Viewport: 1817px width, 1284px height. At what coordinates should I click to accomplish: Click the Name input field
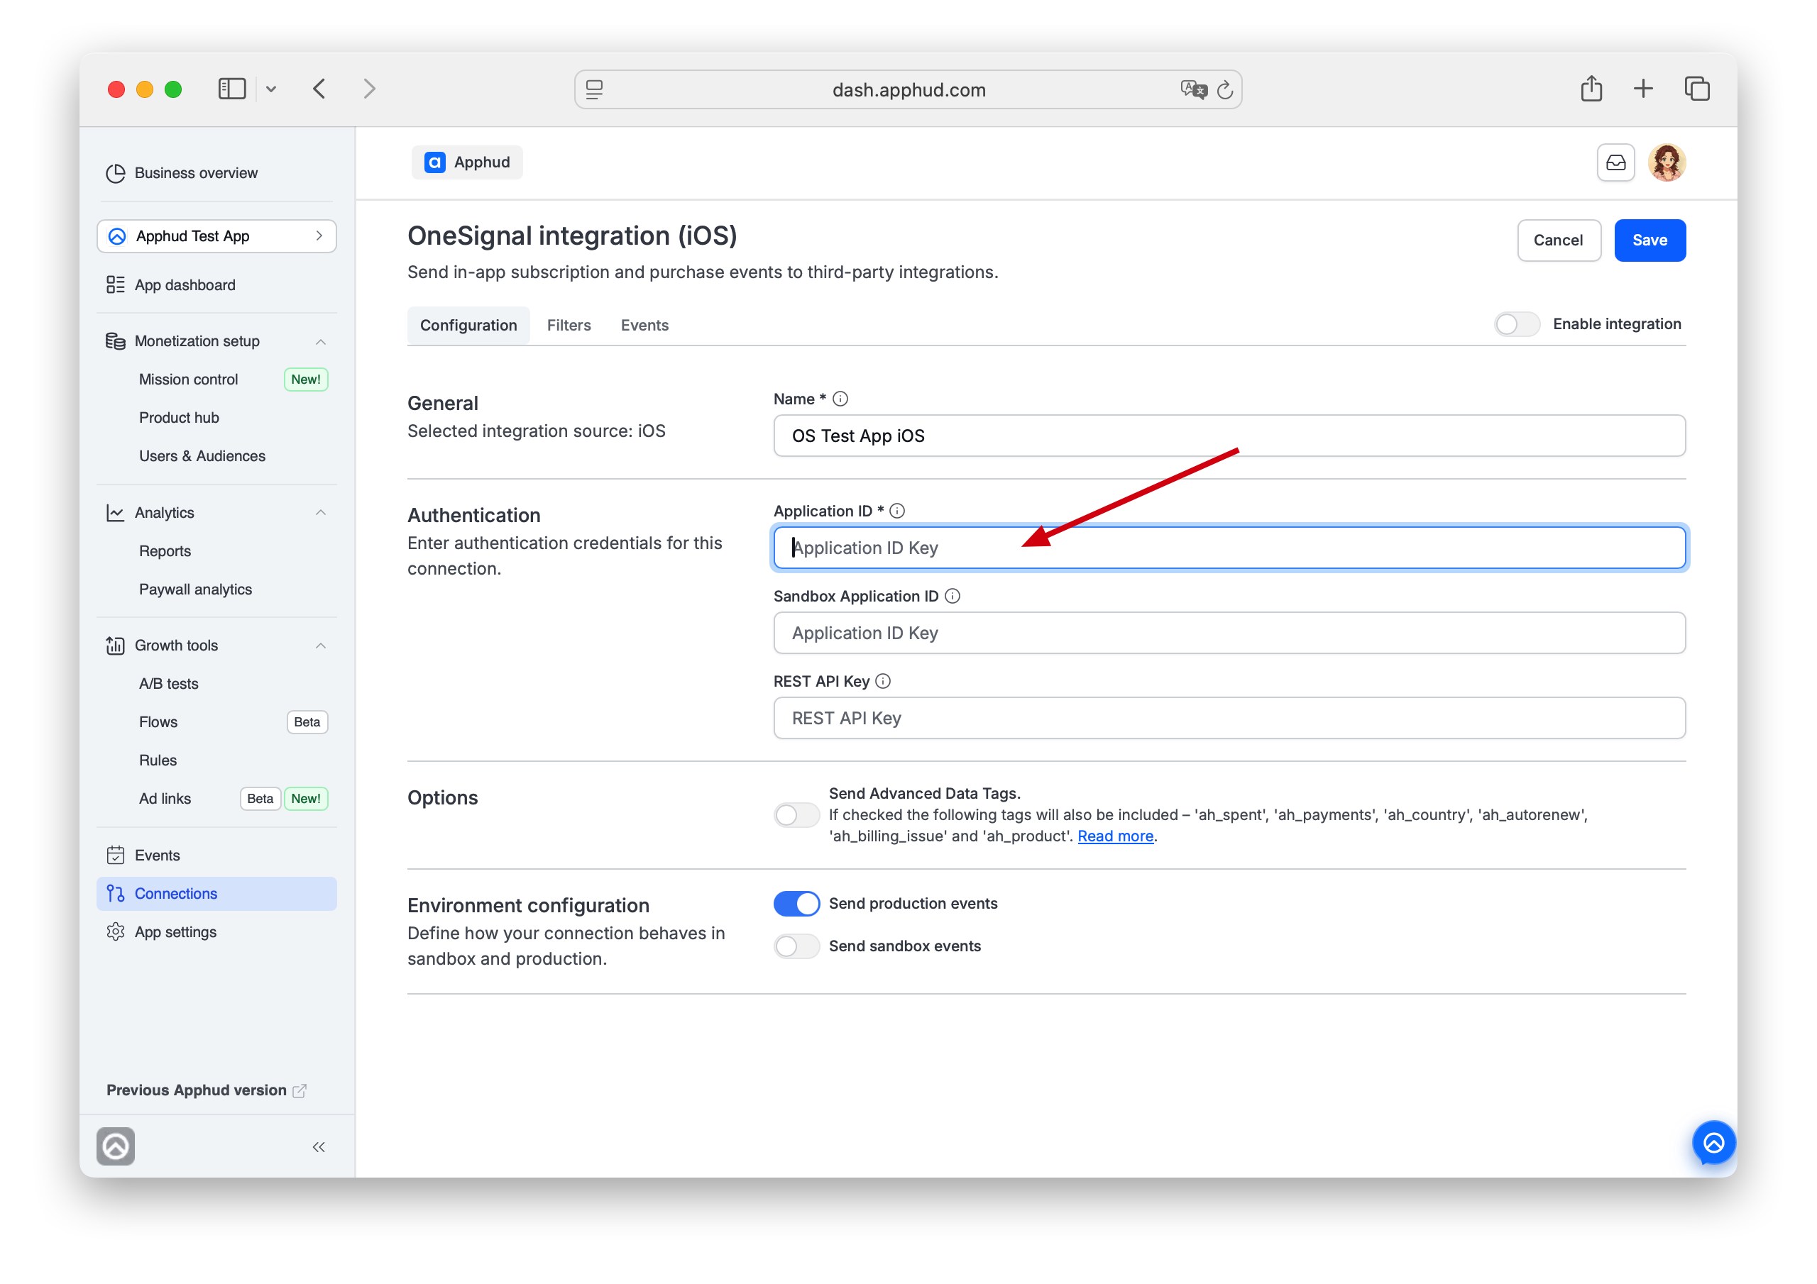pos(1229,436)
